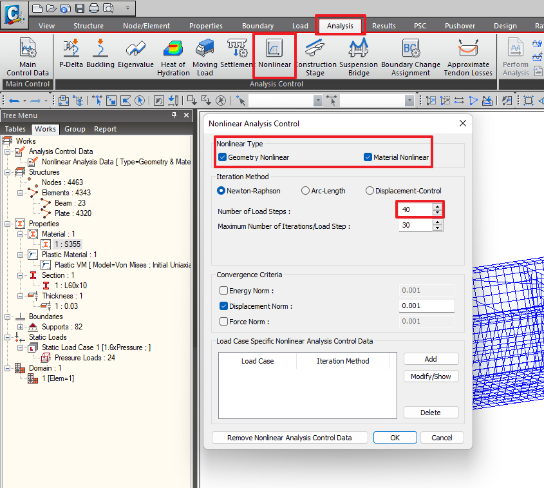Click Remove Nonlinear Analysis Control Data

(290, 437)
